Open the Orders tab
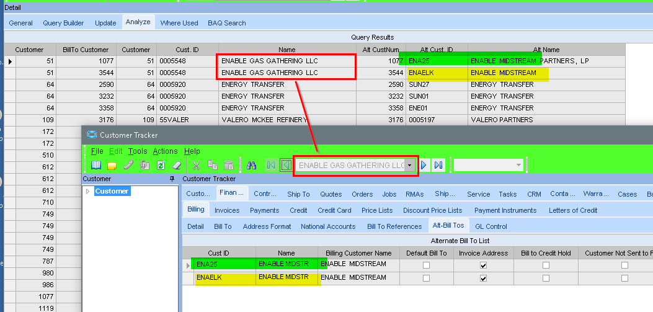Viewport: 653px width, 312px height. click(362, 194)
